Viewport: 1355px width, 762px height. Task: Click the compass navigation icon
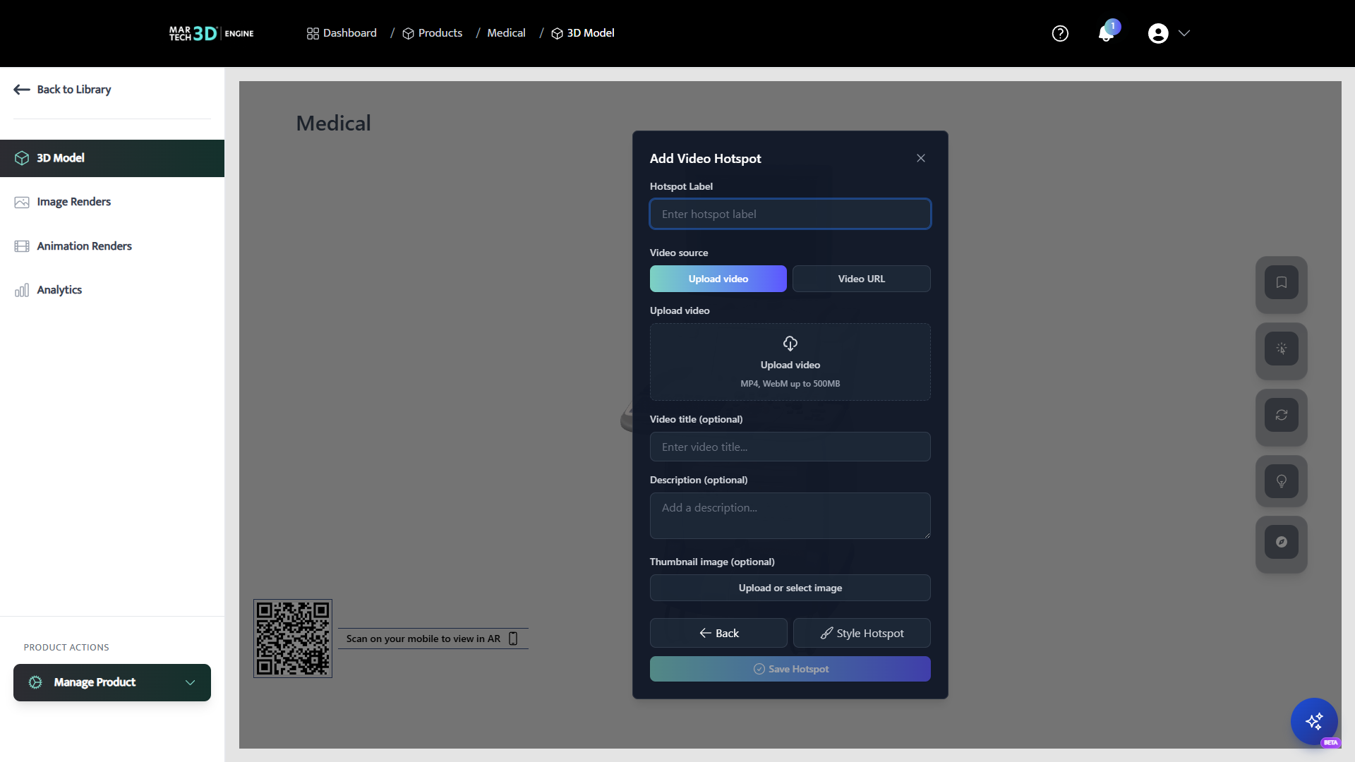pos(1282,542)
